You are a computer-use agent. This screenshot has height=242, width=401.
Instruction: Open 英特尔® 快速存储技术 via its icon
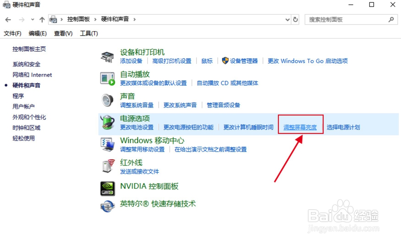(x=107, y=206)
